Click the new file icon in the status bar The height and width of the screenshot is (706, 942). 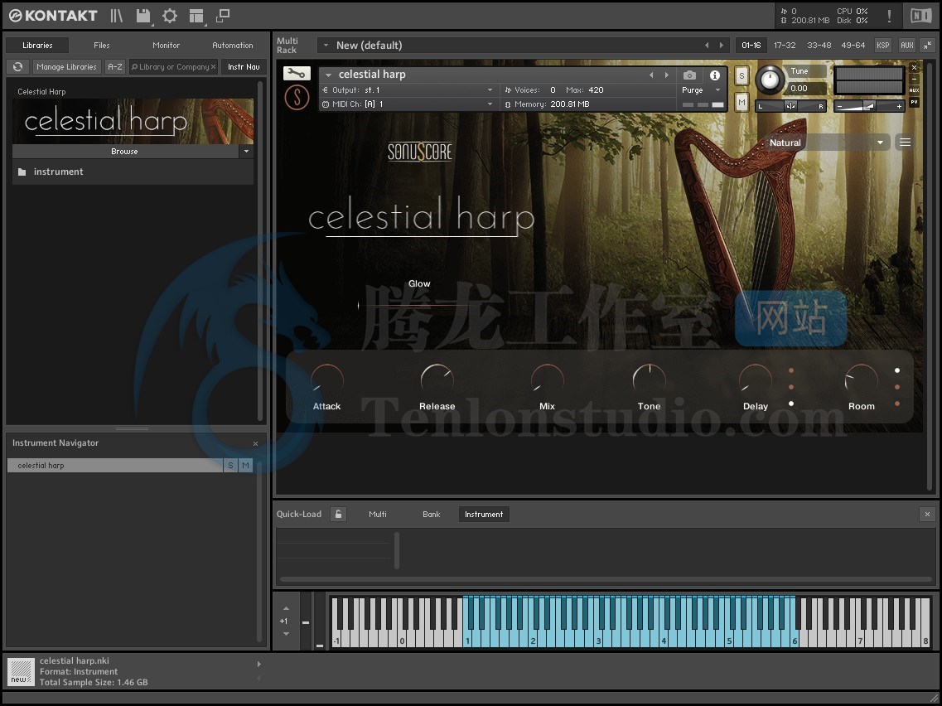click(x=21, y=671)
